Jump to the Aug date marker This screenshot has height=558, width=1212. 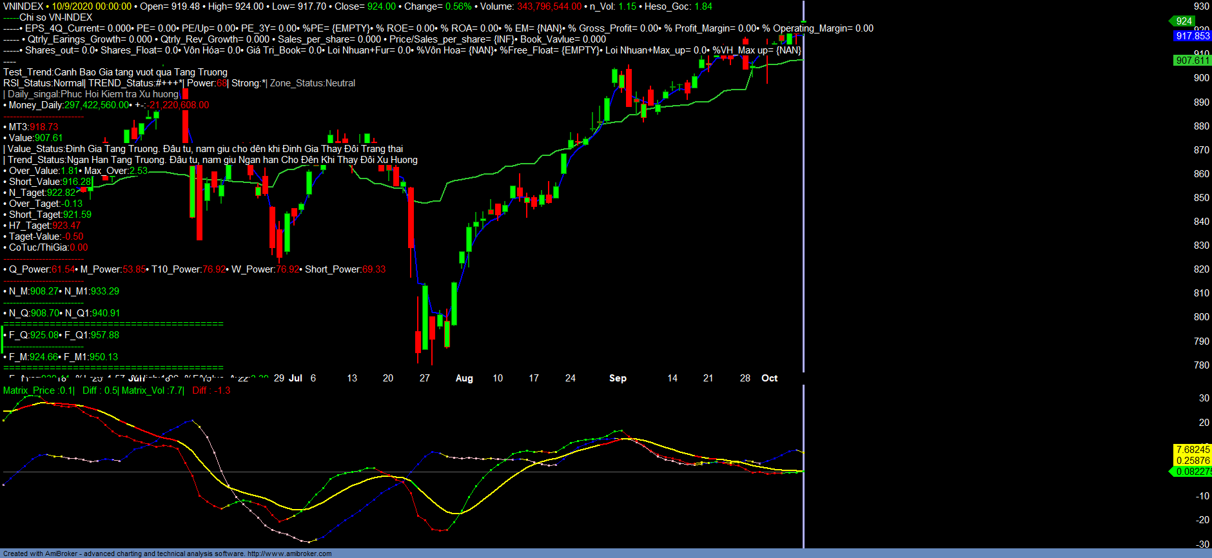pos(464,378)
